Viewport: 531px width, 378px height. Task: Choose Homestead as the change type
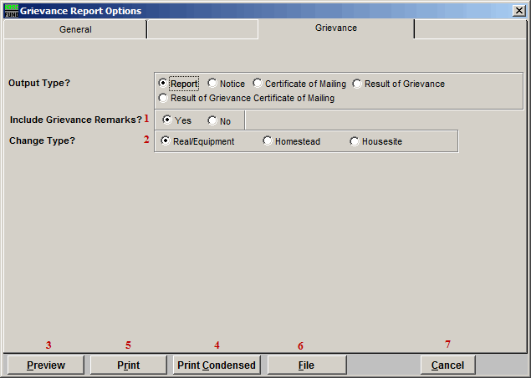(268, 141)
